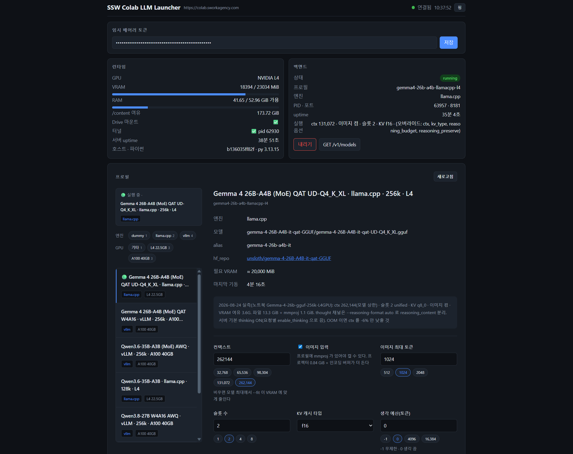
Task: Click GET /v1/models button
Action: (339, 144)
